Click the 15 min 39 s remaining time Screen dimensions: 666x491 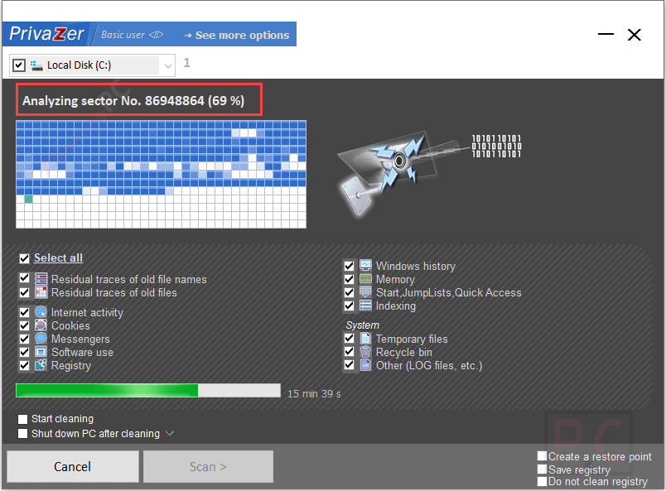click(x=314, y=394)
